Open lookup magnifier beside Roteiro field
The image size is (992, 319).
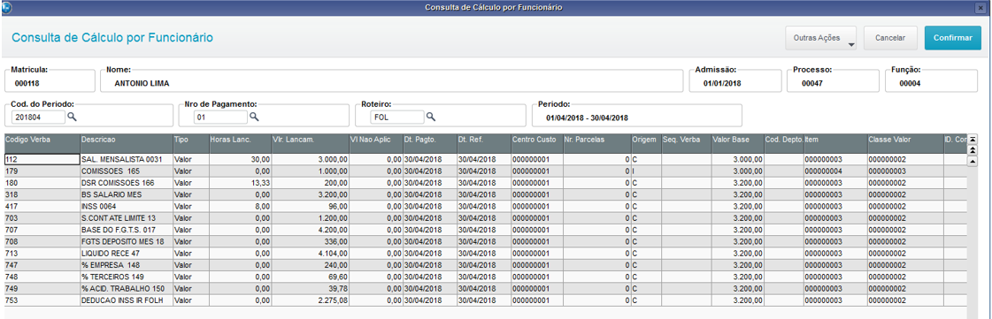431,117
